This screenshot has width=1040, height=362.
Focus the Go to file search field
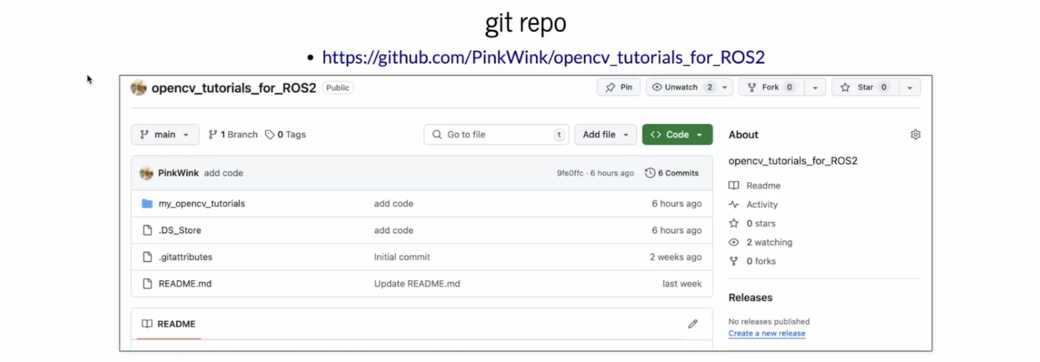coord(496,135)
